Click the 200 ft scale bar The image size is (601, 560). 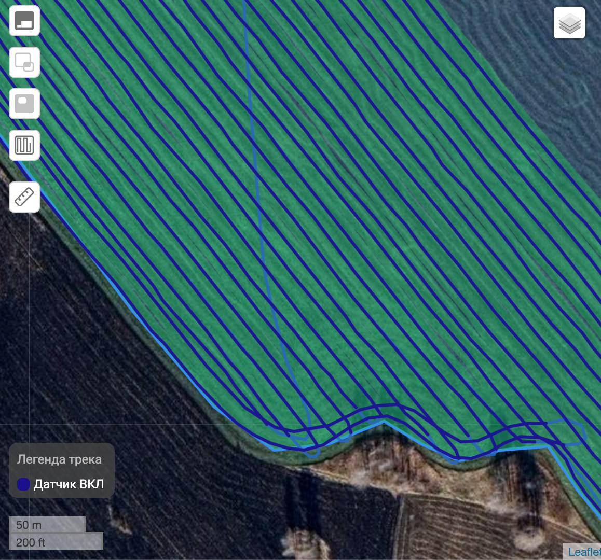click(x=56, y=542)
